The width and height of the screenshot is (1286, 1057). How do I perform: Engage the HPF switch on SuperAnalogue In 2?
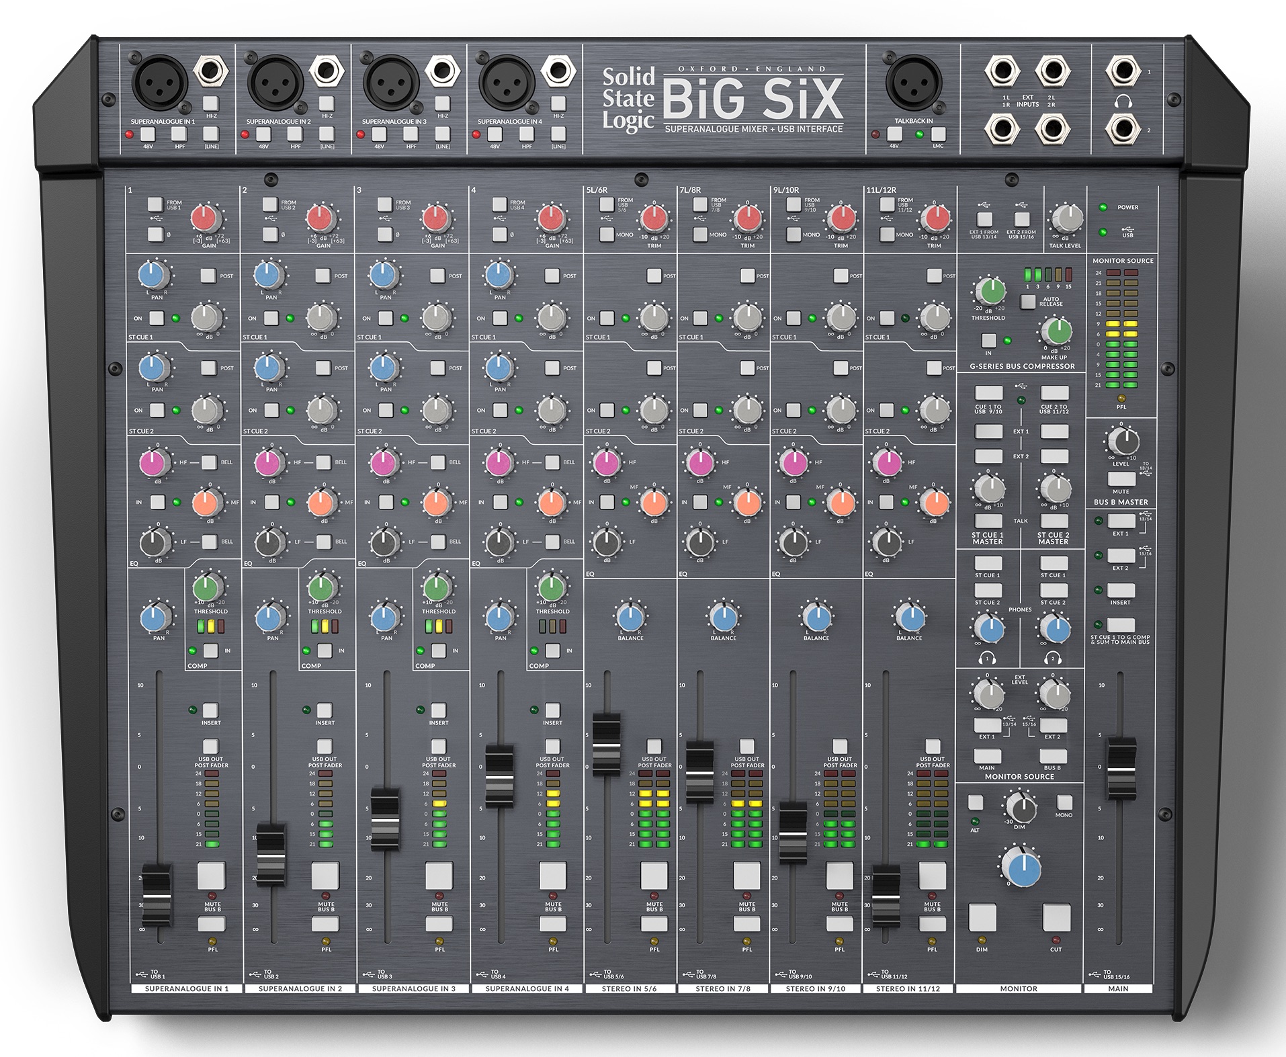pos(295,134)
